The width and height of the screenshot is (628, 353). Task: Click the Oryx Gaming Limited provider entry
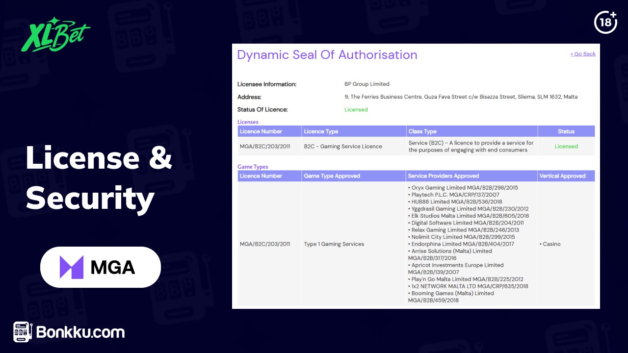click(x=463, y=188)
